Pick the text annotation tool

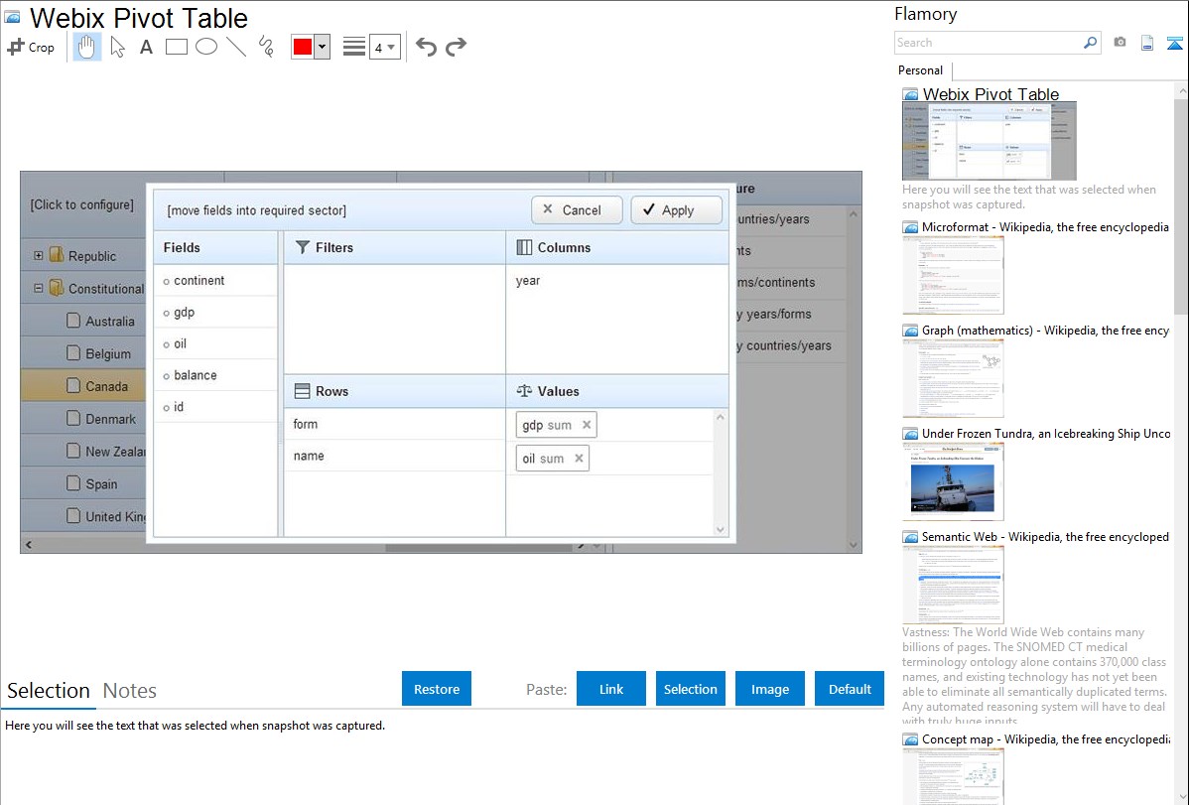[146, 47]
